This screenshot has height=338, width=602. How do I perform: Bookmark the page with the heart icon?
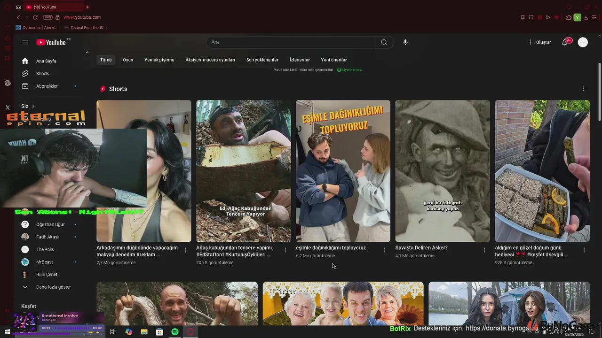coord(556,17)
